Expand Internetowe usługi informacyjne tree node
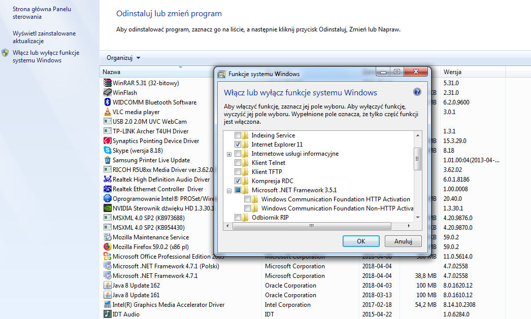 pos(229,154)
